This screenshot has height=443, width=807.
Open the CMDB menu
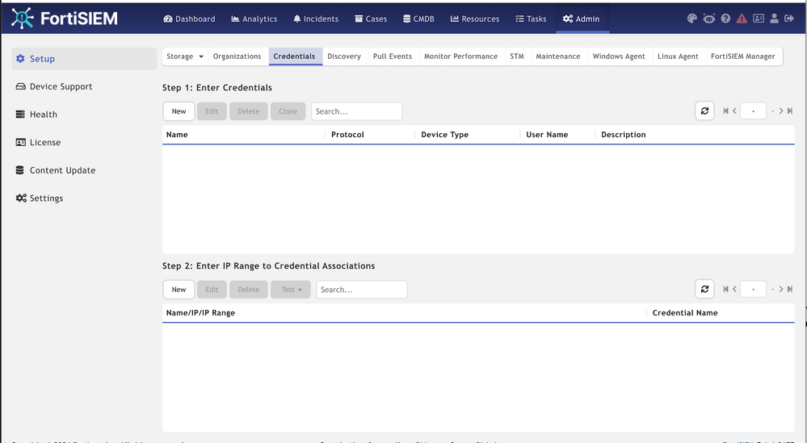point(418,19)
